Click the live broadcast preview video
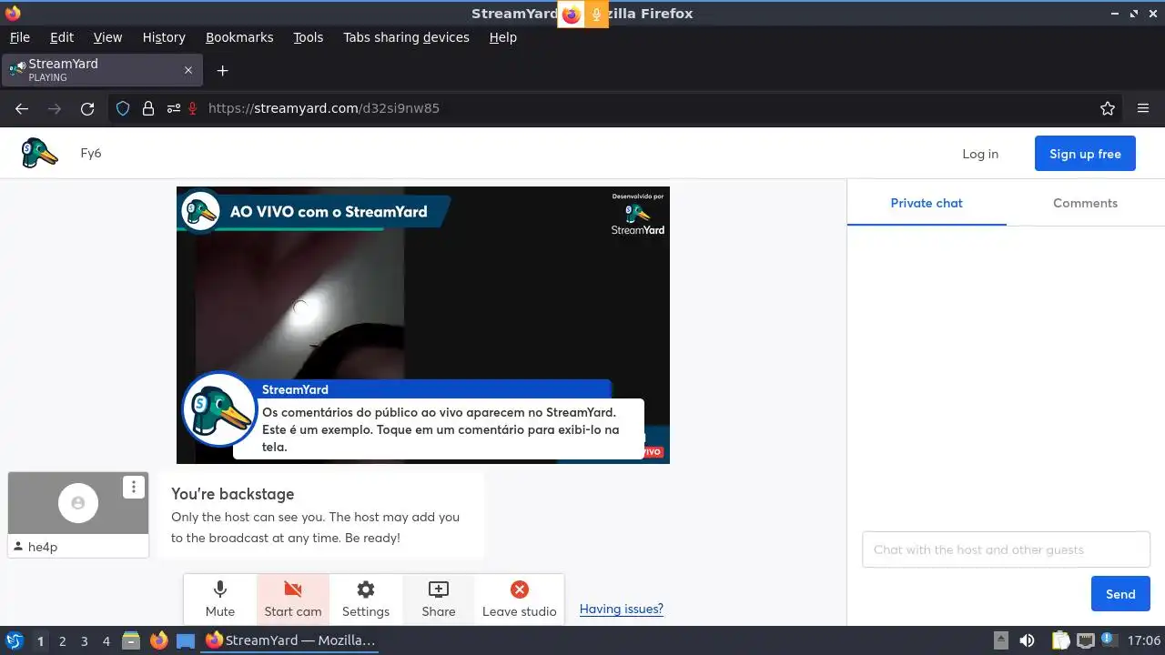This screenshot has width=1165, height=655. [x=423, y=325]
